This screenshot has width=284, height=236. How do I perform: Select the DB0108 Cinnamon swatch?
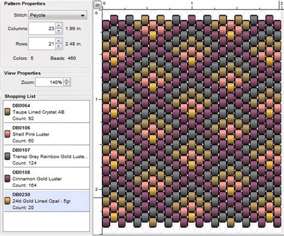[x=7, y=178]
